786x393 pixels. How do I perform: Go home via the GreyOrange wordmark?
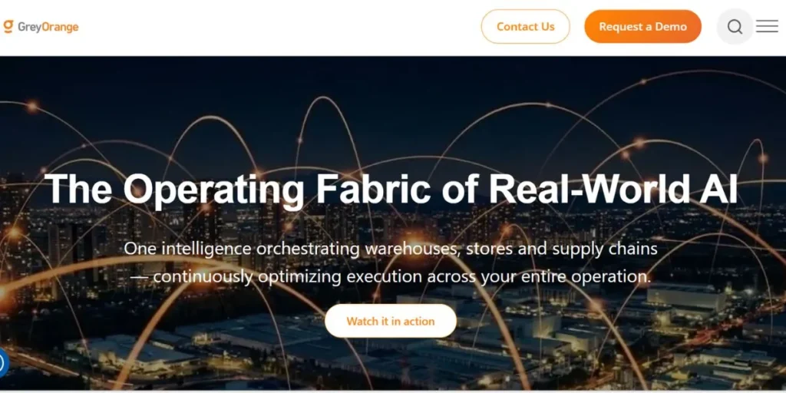tap(48, 27)
